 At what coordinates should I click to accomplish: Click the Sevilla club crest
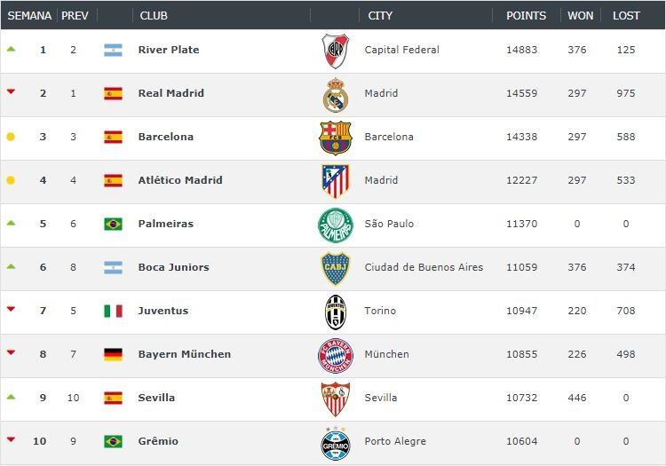(335, 399)
